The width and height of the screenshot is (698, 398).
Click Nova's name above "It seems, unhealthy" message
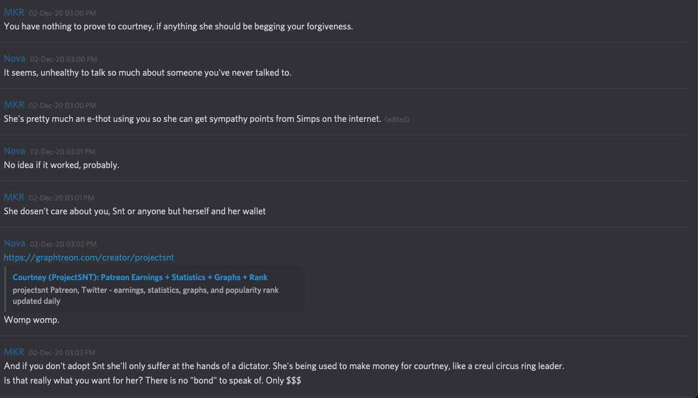point(14,58)
